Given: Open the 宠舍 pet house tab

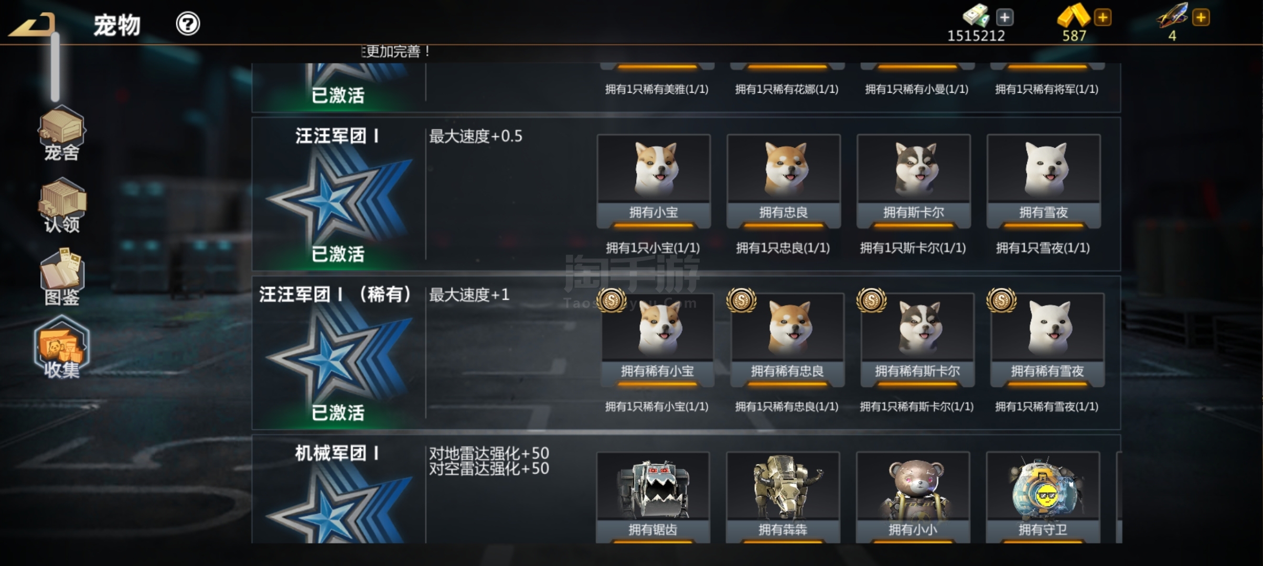Looking at the screenshot, I should coord(61,134).
